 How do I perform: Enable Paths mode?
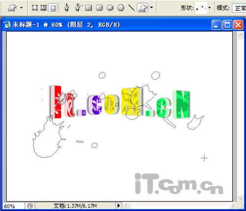tap(44, 7)
